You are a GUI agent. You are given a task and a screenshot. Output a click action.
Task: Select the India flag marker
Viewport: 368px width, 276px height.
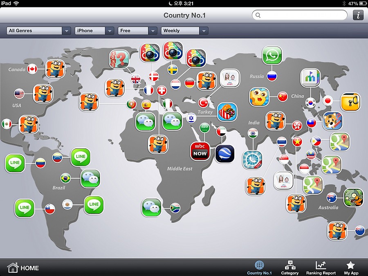[253, 133]
